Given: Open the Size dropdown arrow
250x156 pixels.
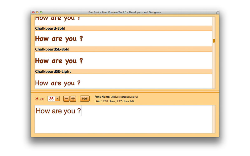Looking at the screenshot, I should tap(57, 99).
